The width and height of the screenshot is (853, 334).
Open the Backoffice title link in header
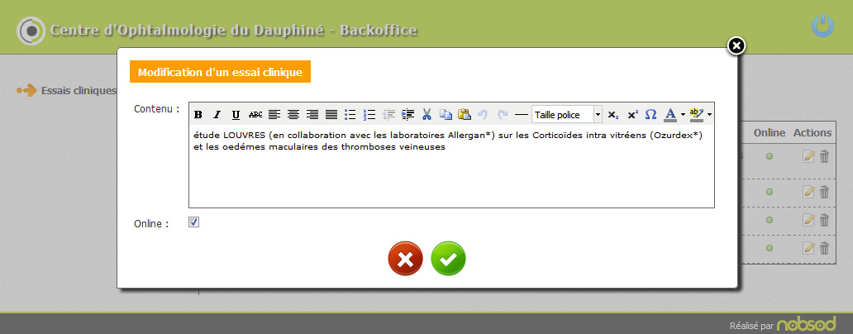click(234, 30)
